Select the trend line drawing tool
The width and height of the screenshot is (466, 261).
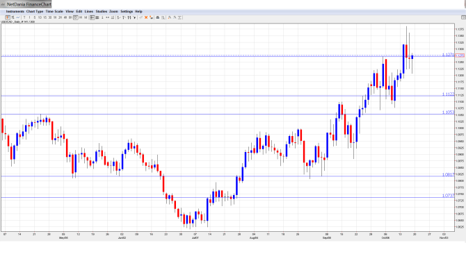pos(119,18)
